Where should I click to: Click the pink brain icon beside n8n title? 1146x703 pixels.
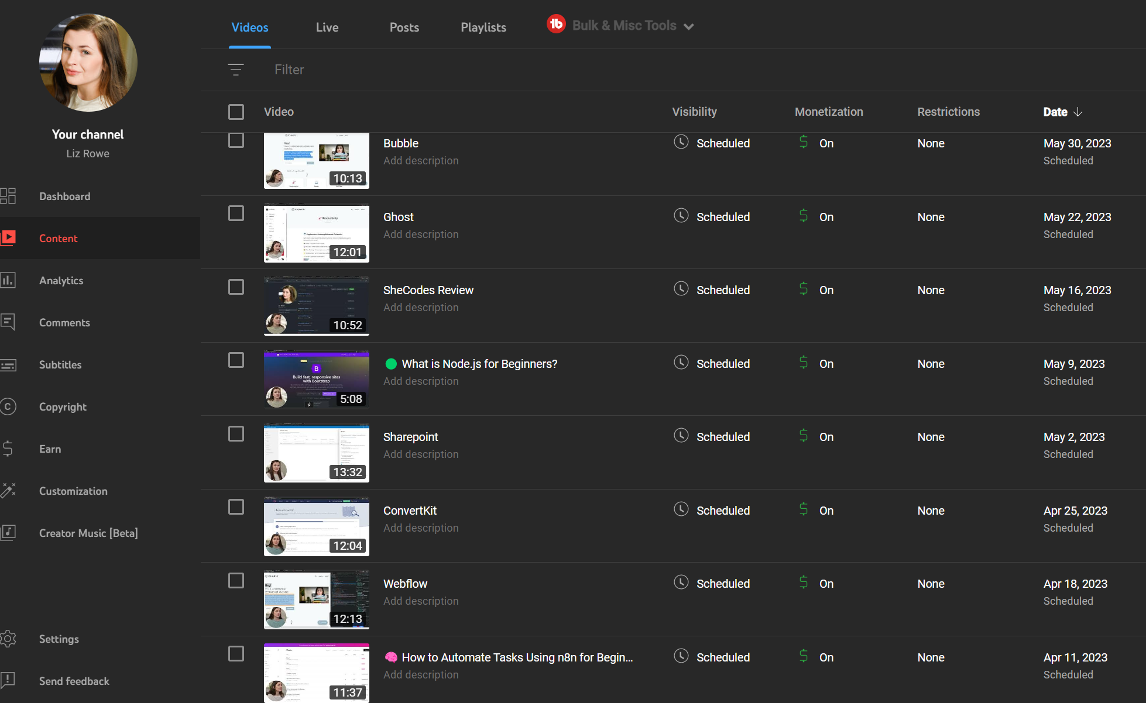tap(391, 657)
